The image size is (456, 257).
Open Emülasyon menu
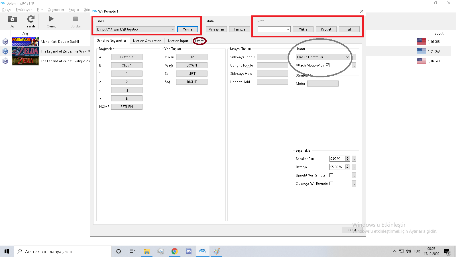[x=24, y=10]
